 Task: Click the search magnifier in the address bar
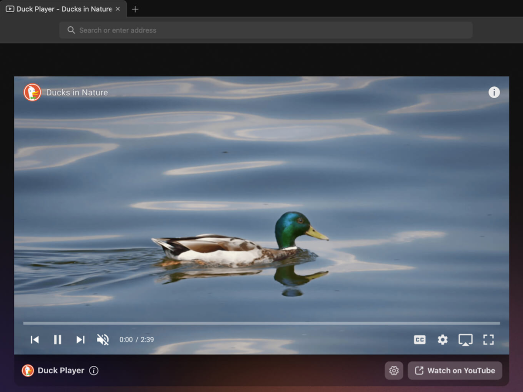[x=71, y=30]
